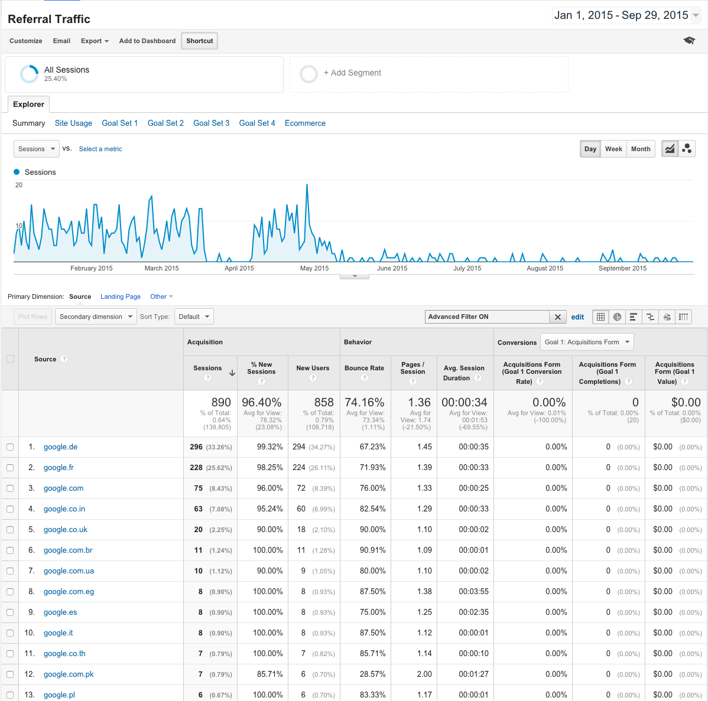
Task: Click the Add to Dashboard button
Action: (x=147, y=41)
